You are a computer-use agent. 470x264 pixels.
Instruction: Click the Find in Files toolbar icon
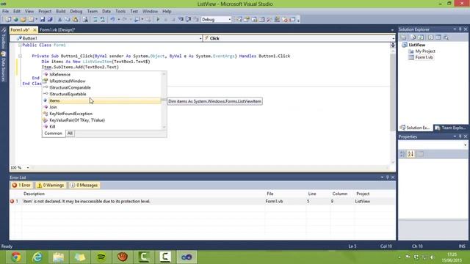pos(85,20)
